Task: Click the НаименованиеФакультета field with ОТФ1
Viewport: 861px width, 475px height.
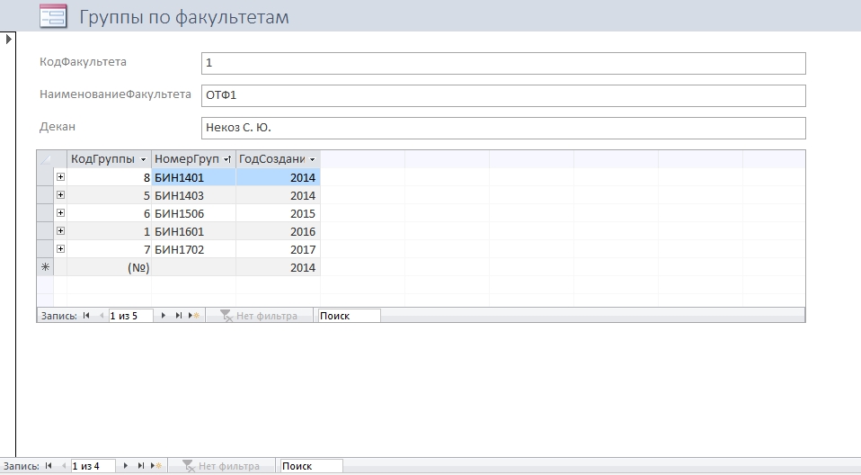Action: 503,95
